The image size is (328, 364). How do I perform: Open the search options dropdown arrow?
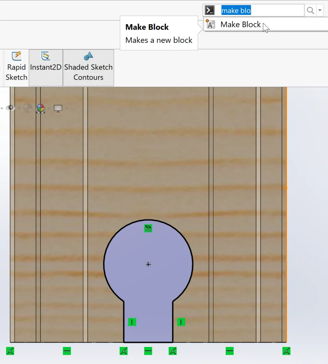point(320,10)
